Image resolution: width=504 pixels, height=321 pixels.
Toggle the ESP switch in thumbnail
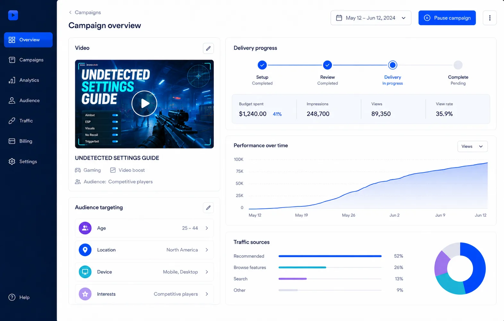tap(115, 122)
